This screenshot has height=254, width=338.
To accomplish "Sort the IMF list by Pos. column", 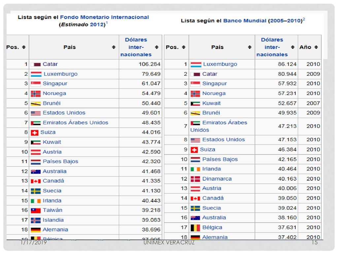I will [x=24, y=47].
